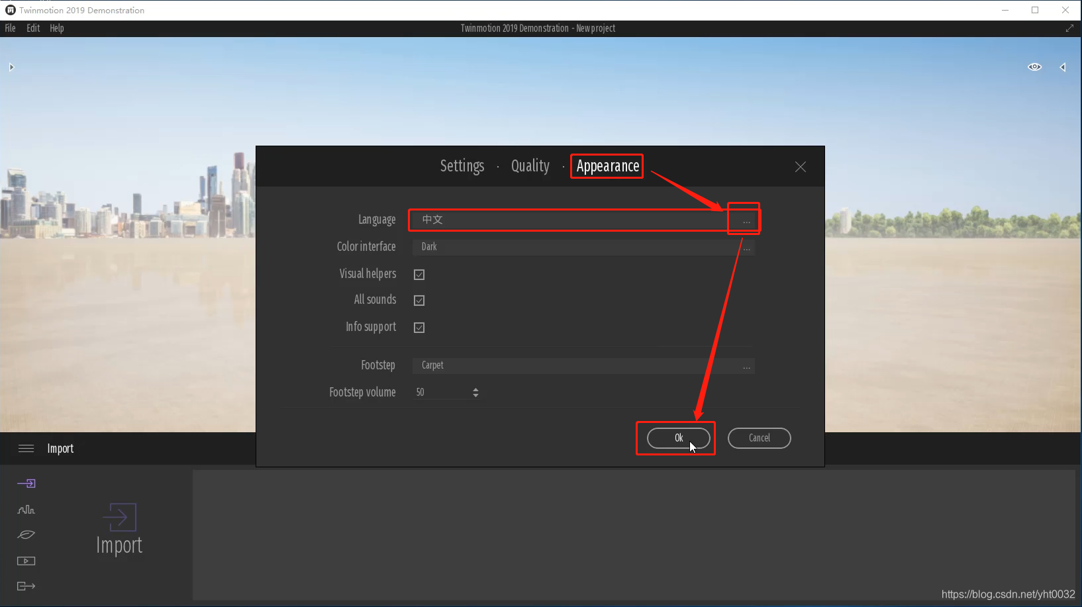Open the Language dropdown ellipsis
Image resolution: width=1082 pixels, height=607 pixels.
coord(746,220)
